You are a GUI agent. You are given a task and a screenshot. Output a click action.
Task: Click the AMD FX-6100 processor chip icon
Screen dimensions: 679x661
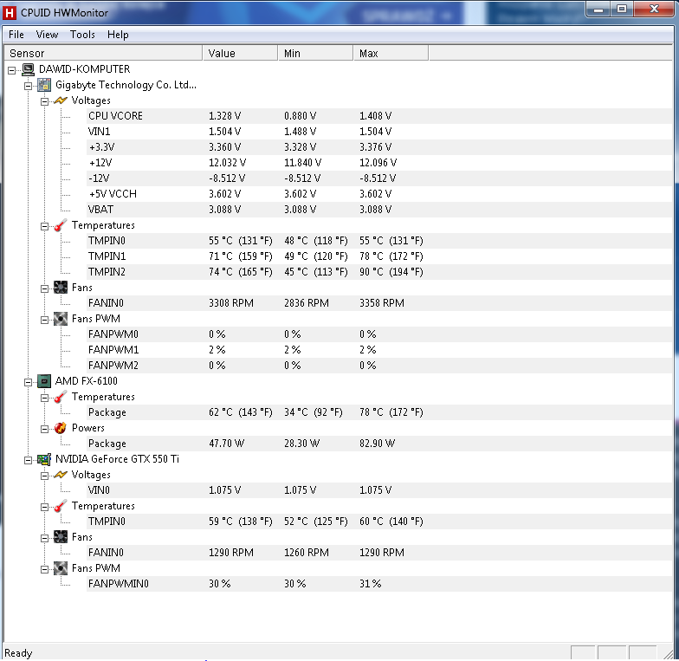click(x=44, y=381)
